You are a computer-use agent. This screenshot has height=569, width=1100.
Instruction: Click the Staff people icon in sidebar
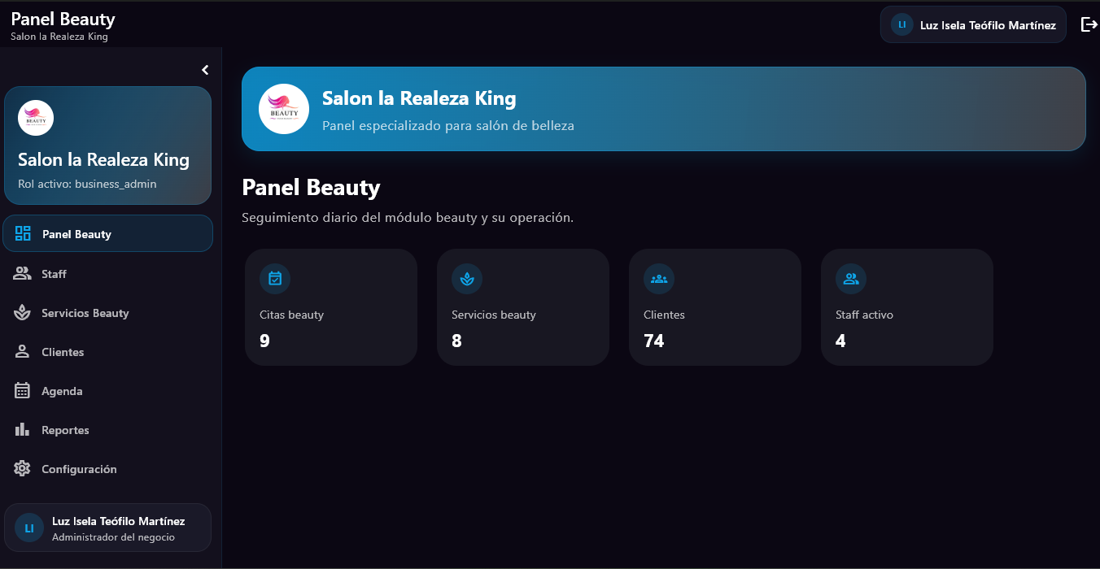(23, 274)
